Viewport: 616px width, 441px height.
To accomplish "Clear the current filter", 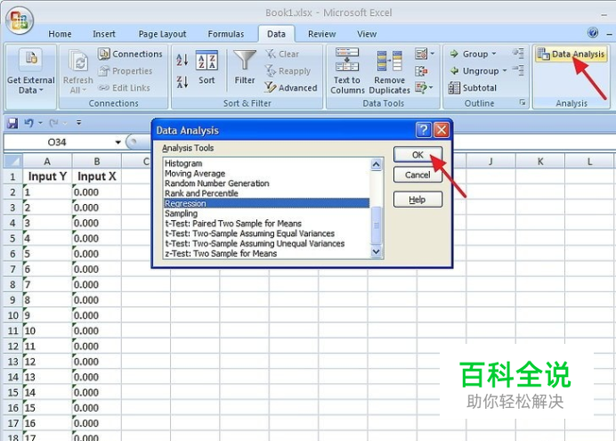I will [x=282, y=54].
